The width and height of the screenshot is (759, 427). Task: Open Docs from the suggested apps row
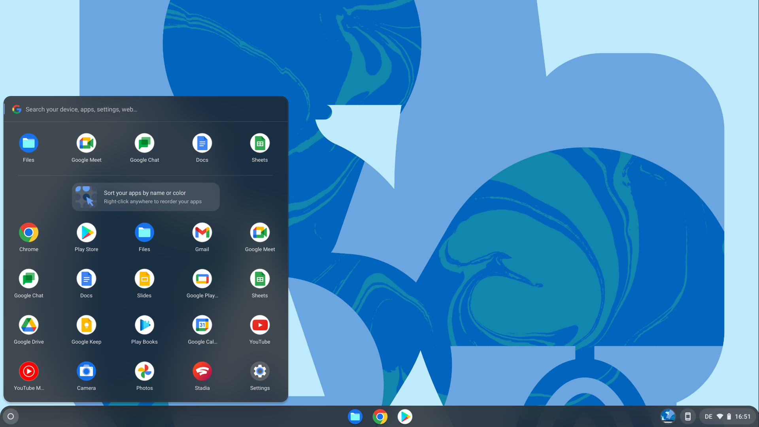(202, 143)
